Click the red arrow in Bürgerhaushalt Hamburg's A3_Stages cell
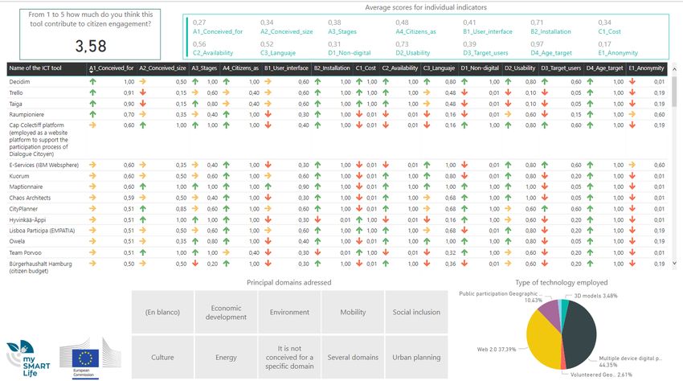This screenshot has width=683, height=381. (195, 264)
